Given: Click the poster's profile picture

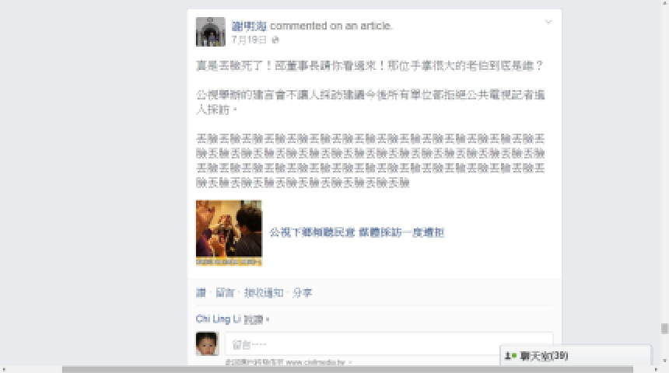Looking at the screenshot, I should coord(210,32).
